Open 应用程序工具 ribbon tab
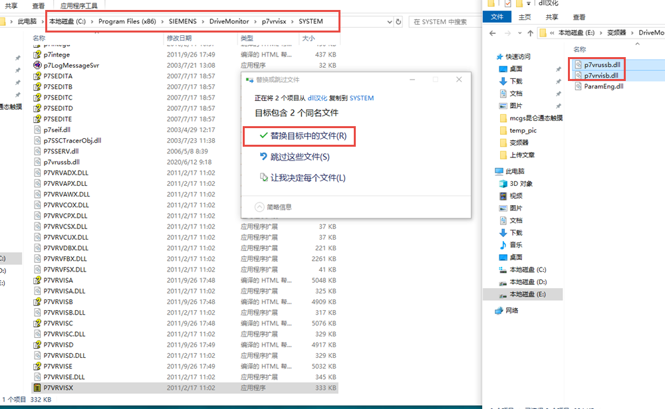Viewport: 665px width, 409px height. [79, 5]
